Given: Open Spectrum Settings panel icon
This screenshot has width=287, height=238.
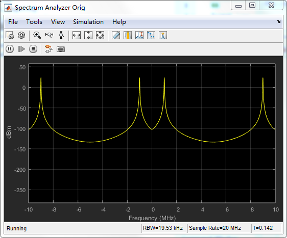Looking at the screenshot, I should tap(10, 35).
